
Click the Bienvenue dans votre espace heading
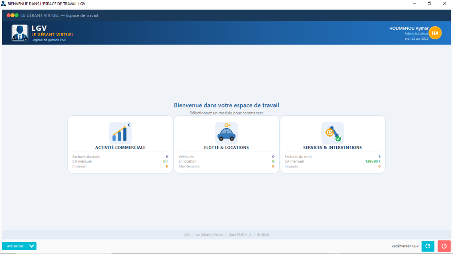coord(226,105)
